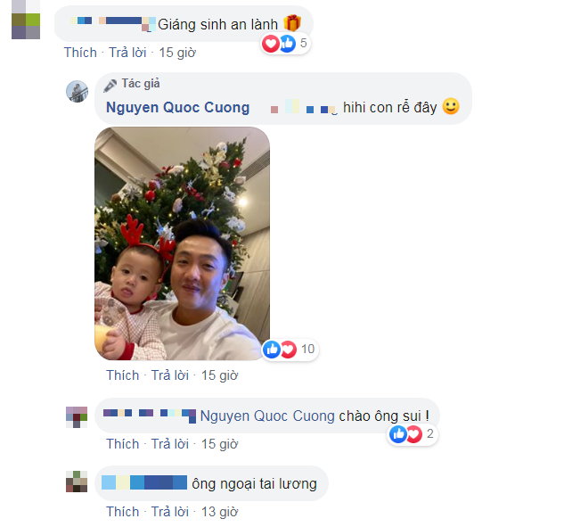Click Trả lời below the Christmas photo reply
This screenshot has width=564, height=527.
170,375
